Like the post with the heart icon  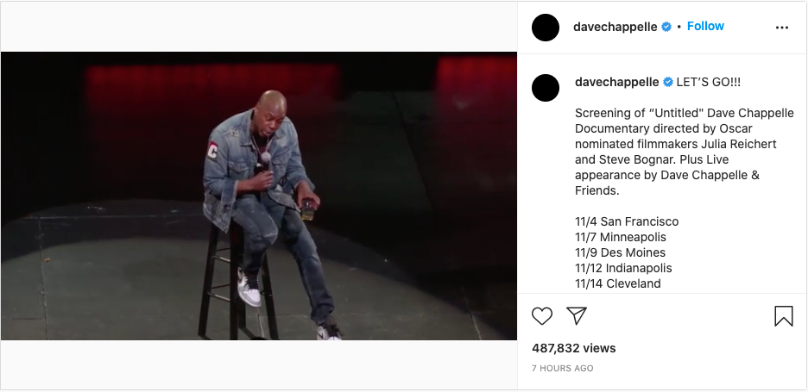(x=541, y=316)
